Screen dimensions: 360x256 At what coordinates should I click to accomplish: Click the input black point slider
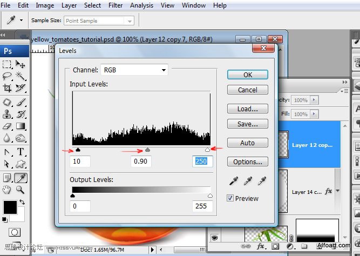pyautogui.click(x=78, y=150)
